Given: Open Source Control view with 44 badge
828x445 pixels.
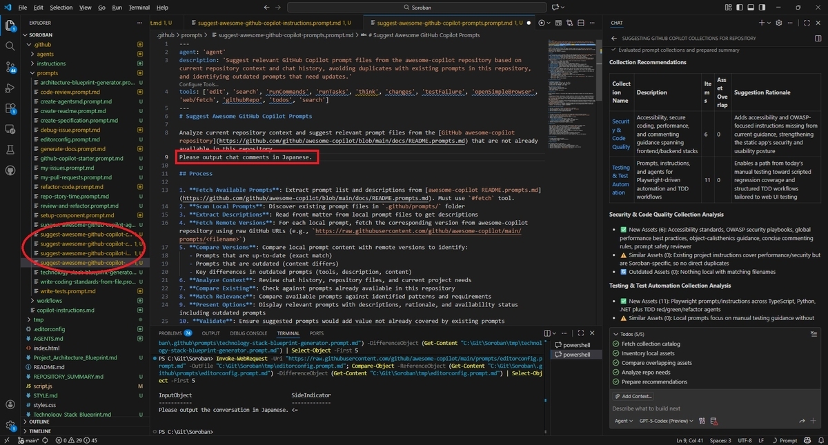Looking at the screenshot, I should tap(10, 67).
